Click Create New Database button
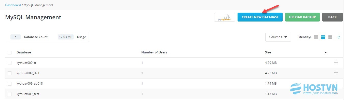The height and width of the screenshot is (100, 344). click(260, 17)
